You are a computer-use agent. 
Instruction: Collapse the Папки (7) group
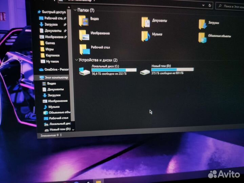click(x=75, y=10)
